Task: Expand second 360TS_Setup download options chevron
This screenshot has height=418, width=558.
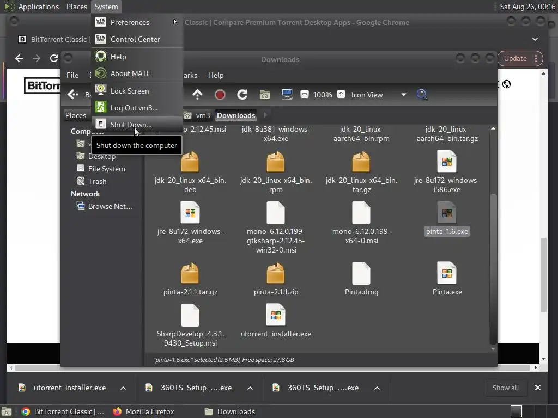Action: point(377,388)
